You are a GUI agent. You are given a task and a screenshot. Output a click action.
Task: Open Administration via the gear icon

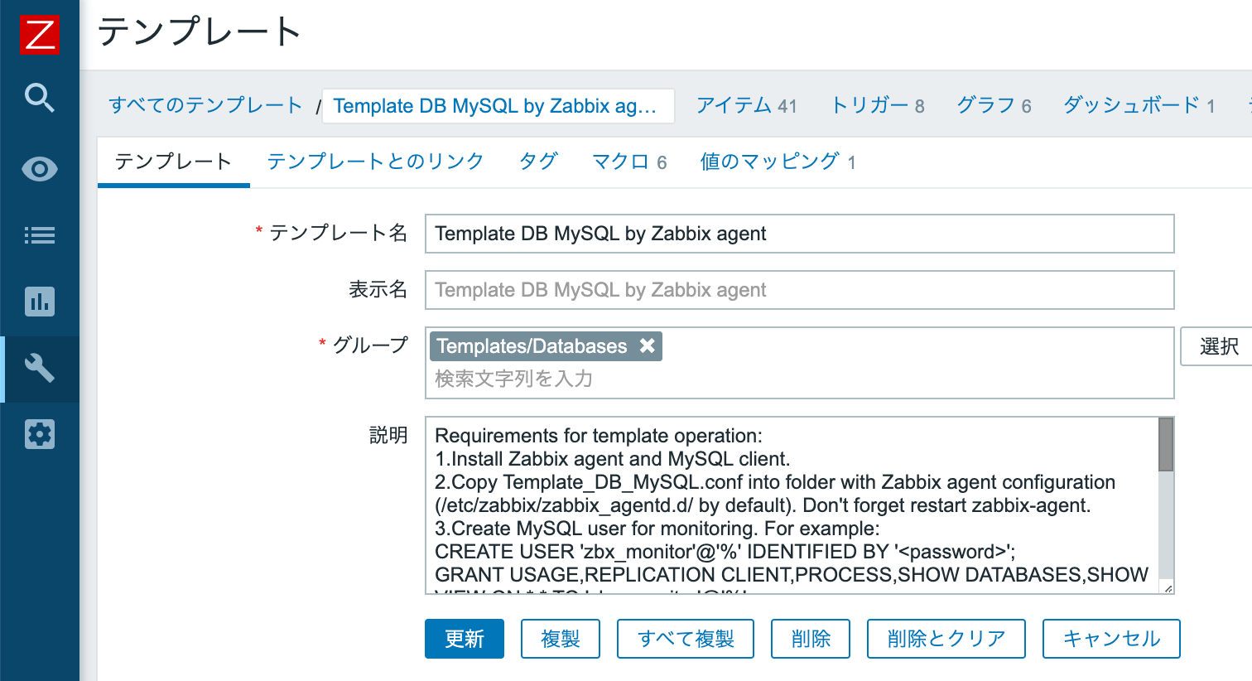click(x=39, y=433)
